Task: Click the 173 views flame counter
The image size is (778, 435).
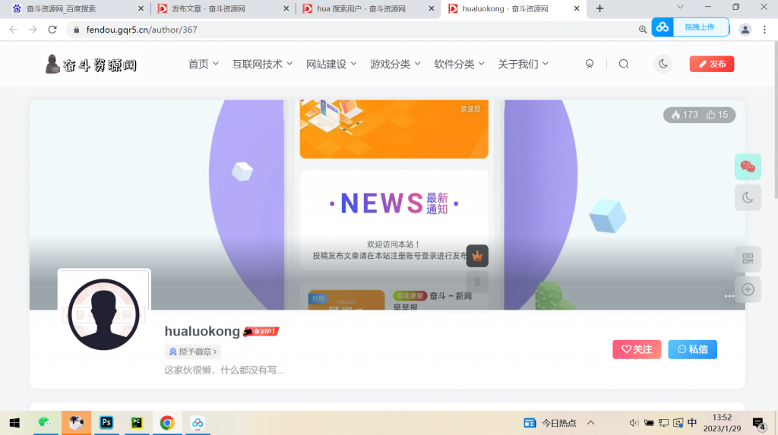Action: coord(685,115)
